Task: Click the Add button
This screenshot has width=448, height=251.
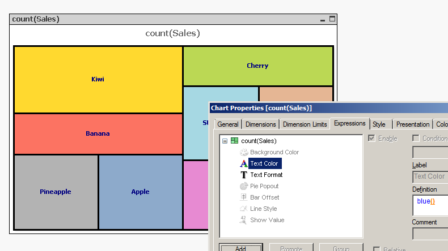Action: [x=241, y=248]
